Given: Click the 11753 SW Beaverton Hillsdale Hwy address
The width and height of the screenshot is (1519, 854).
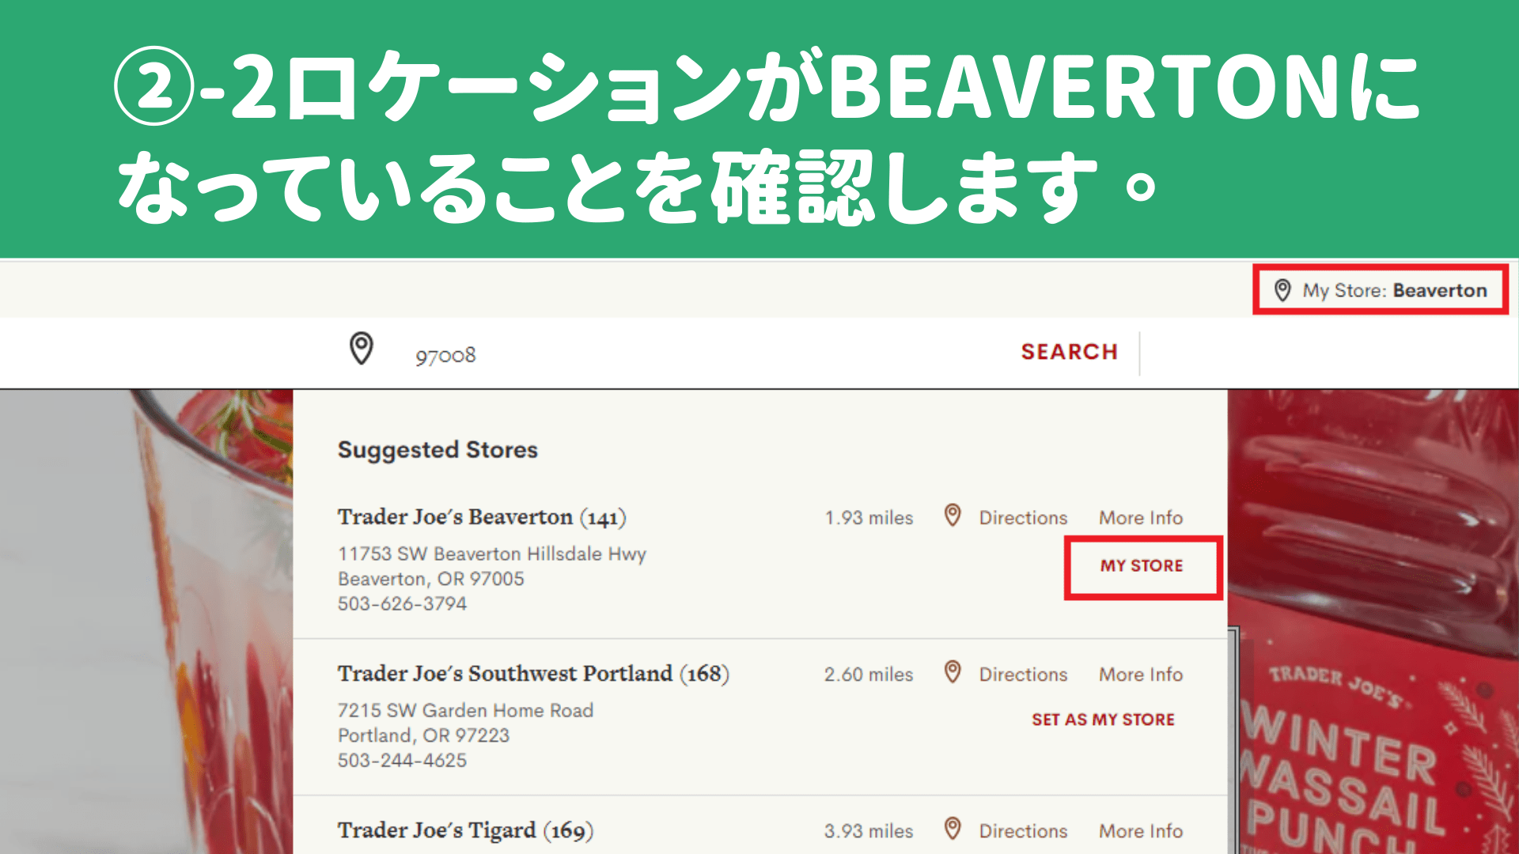Looking at the screenshot, I should 492,554.
